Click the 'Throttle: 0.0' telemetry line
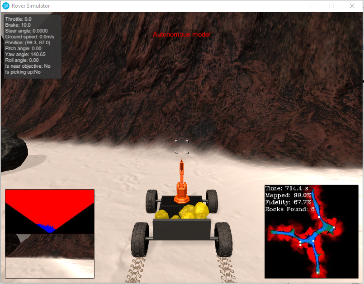Image resolution: width=364 pixels, height=284 pixels. 19,19
